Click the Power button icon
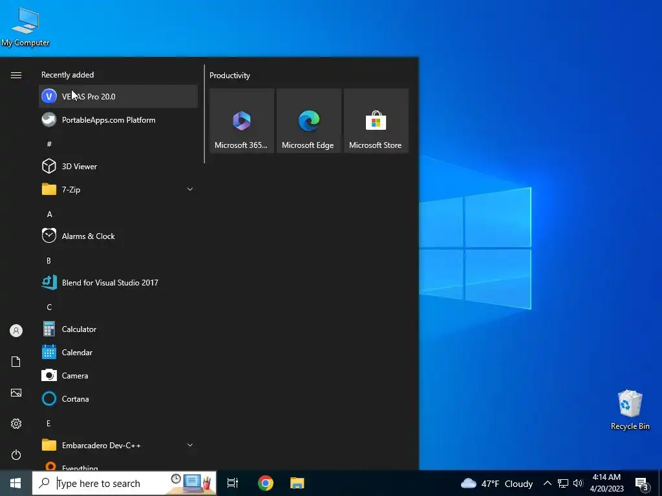Screen dimensions: 662x496 [x=16, y=455]
